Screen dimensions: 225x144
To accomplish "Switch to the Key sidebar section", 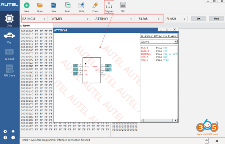I will (9, 38).
